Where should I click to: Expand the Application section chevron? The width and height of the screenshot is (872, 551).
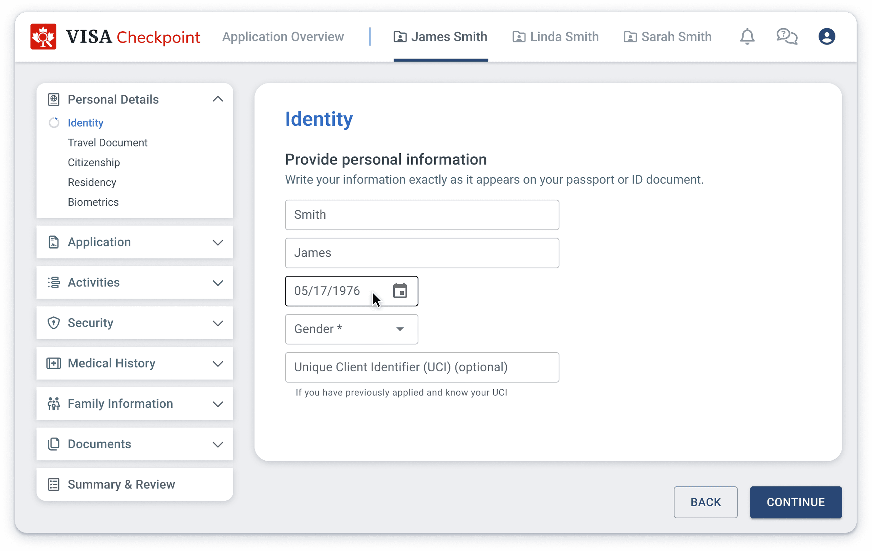[x=218, y=242]
